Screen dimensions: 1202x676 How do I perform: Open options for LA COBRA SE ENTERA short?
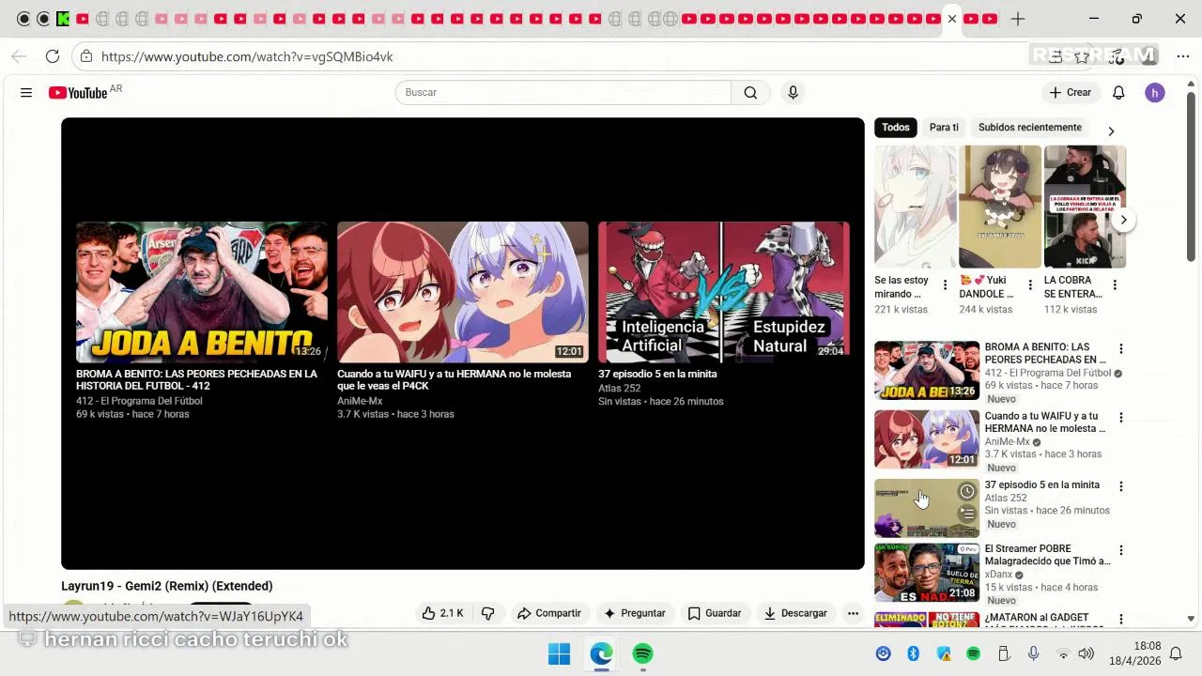coord(1115,284)
